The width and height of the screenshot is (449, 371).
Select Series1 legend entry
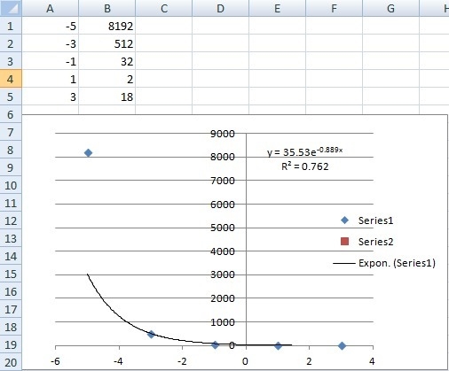366,220
